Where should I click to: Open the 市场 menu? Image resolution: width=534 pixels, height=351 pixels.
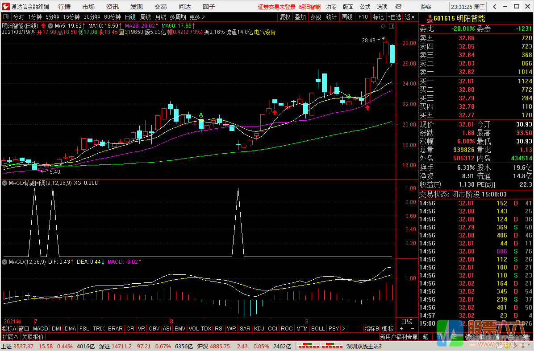88,6
